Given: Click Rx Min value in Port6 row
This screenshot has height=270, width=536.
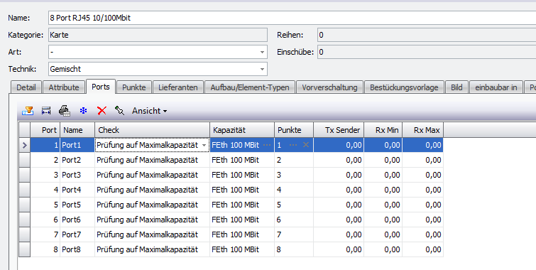Looking at the screenshot, I should click(383, 220).
